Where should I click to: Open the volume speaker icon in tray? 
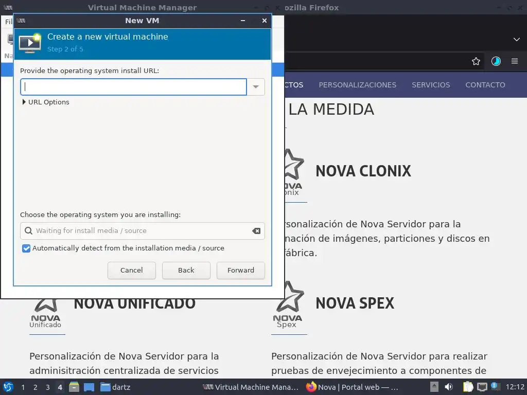tap(449, 387)
